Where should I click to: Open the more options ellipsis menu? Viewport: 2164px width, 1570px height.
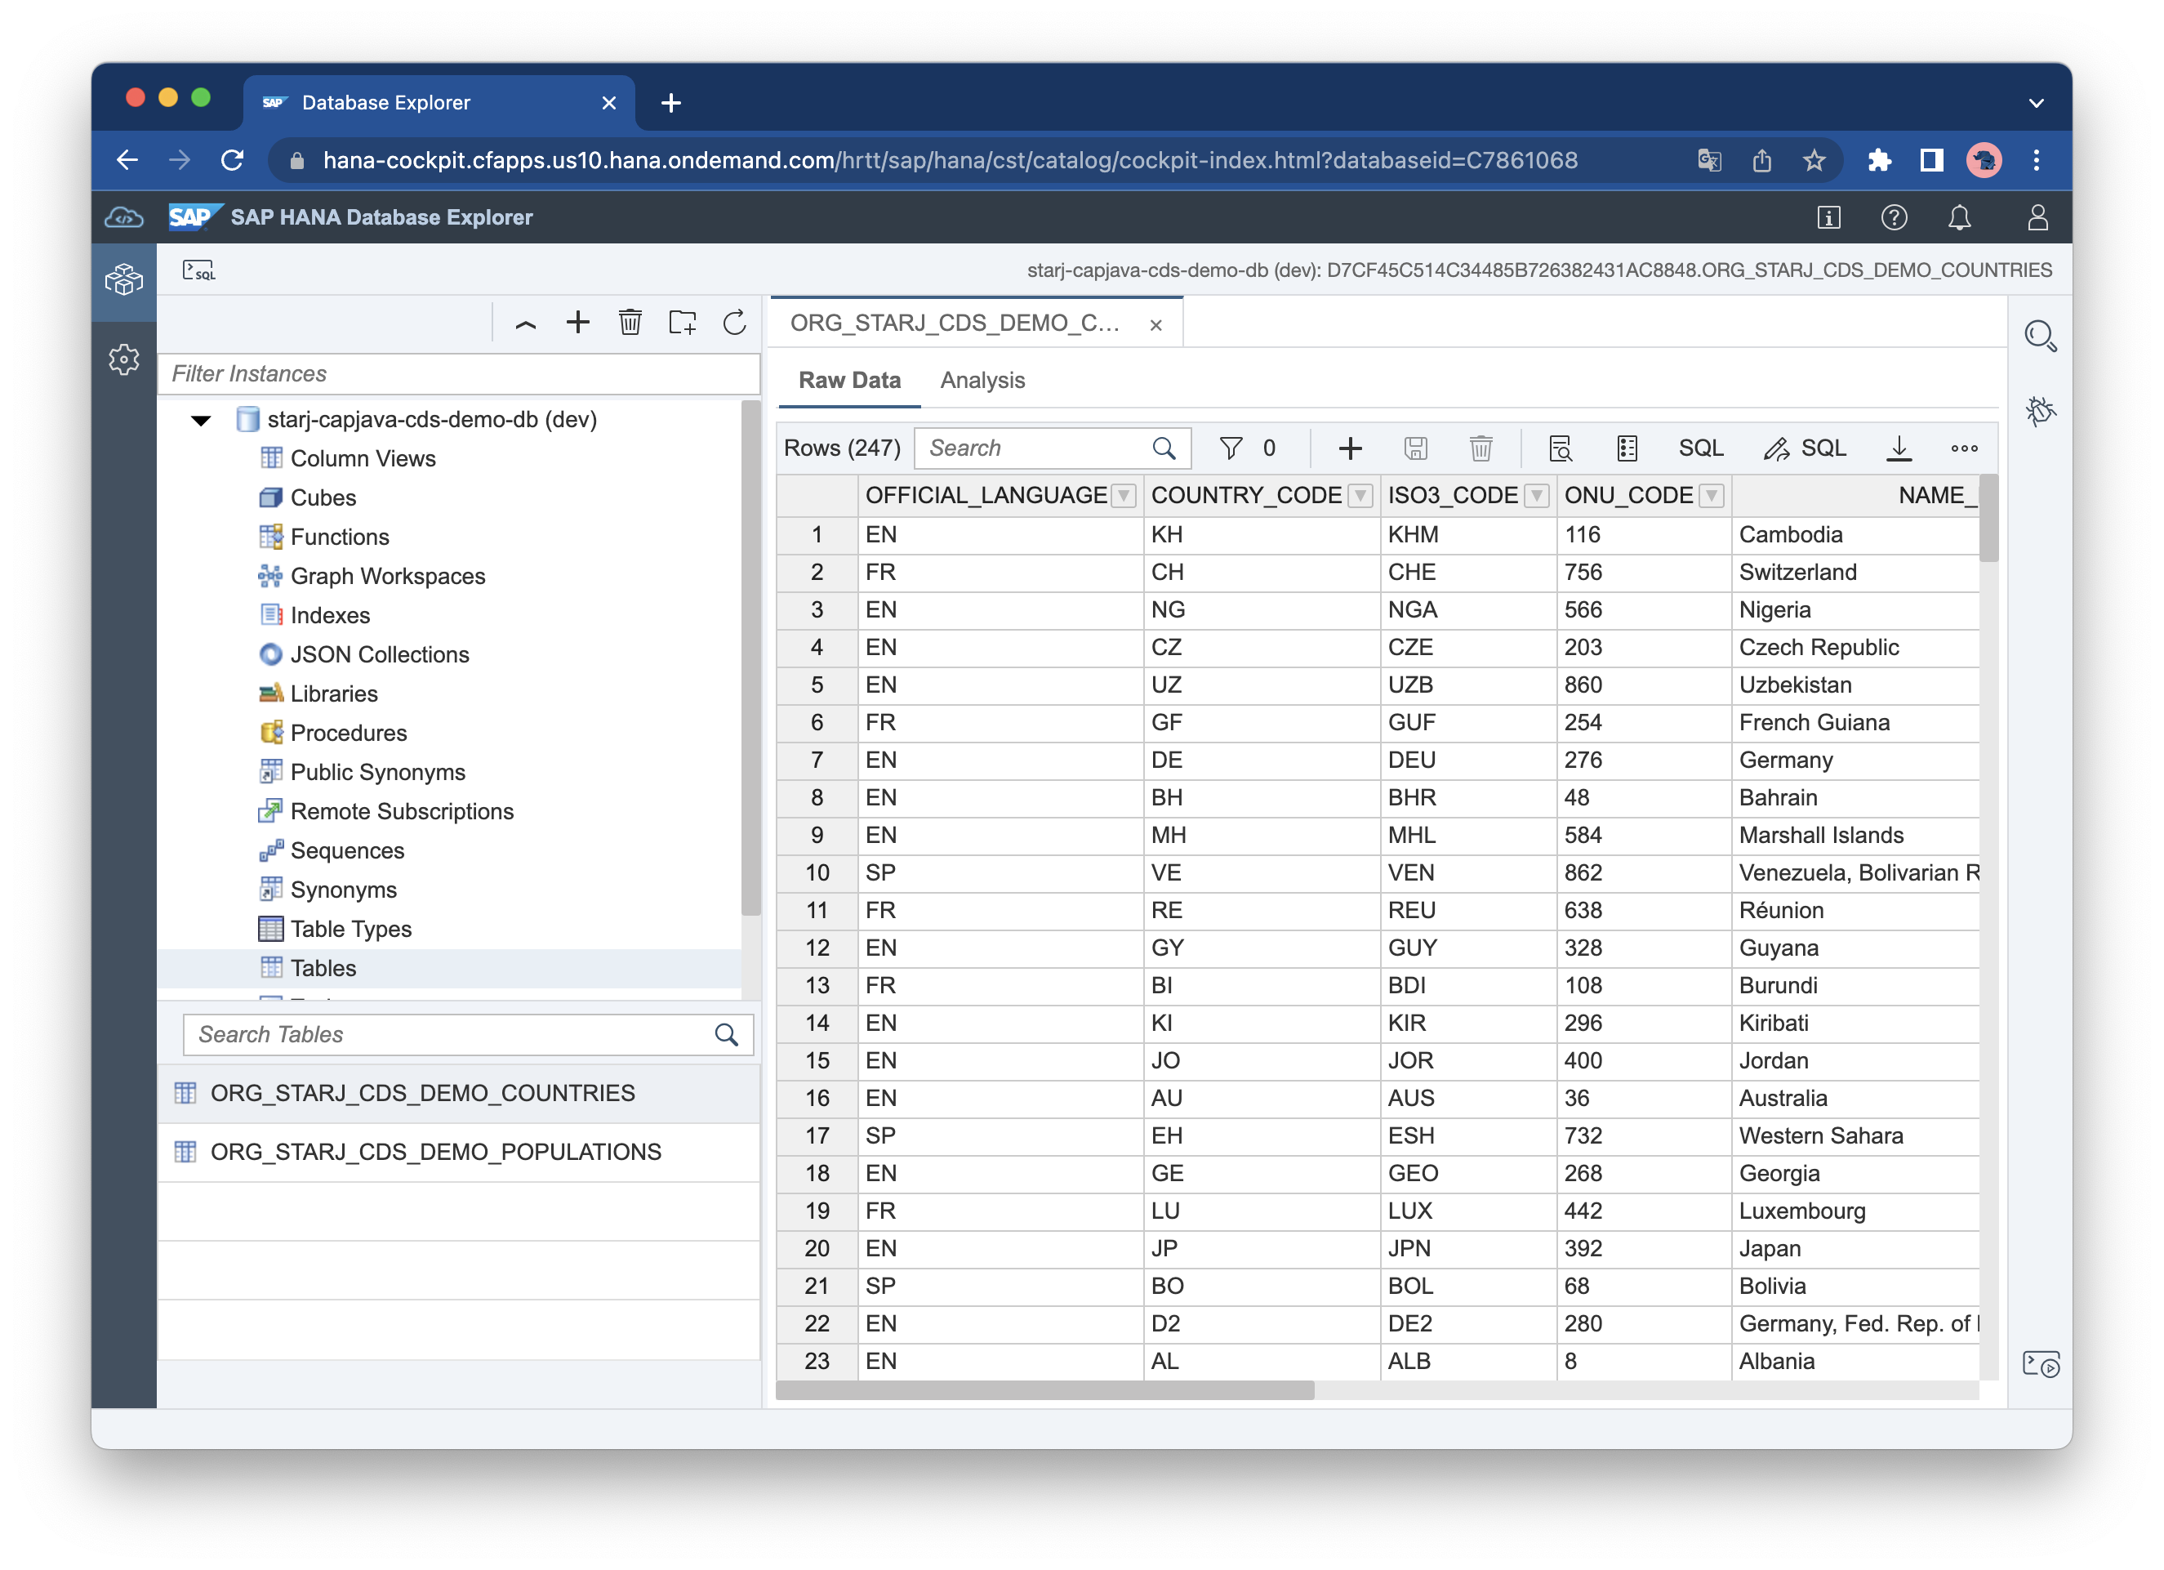tap(1964, 448)
